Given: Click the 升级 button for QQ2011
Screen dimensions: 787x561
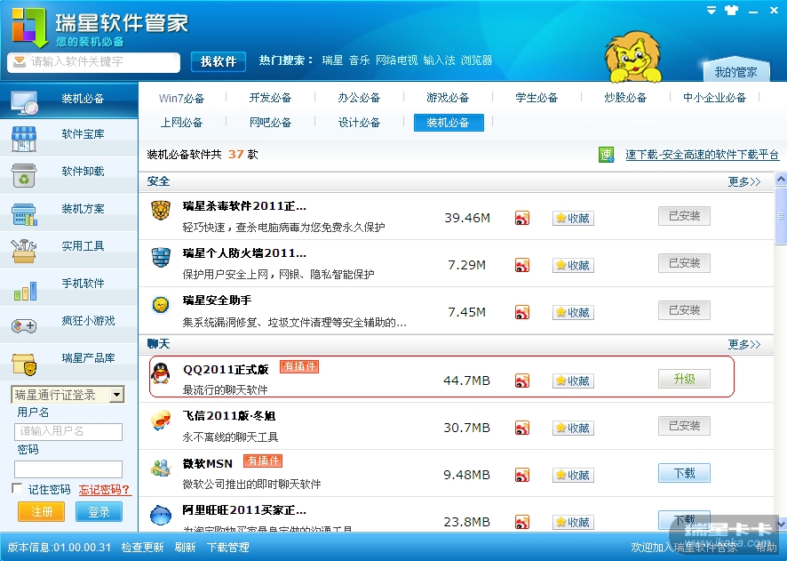Looking at the screenshot, I should click(x=684, y=379).
